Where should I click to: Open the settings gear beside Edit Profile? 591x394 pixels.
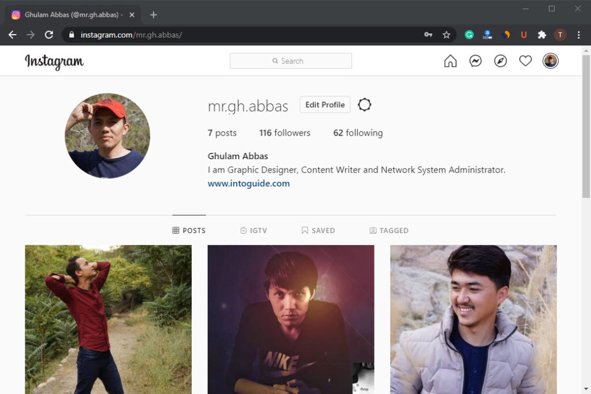coord(365,105)
